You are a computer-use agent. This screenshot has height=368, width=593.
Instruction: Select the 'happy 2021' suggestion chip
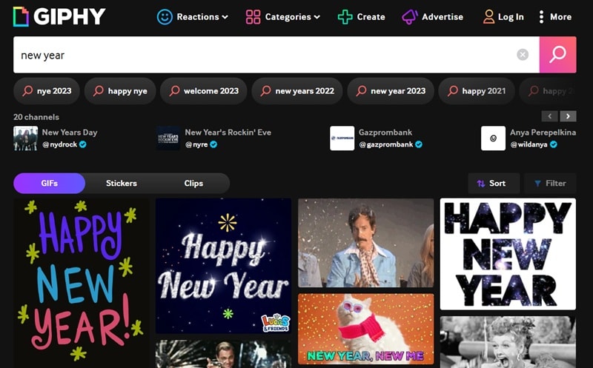[x=477, y=90]
